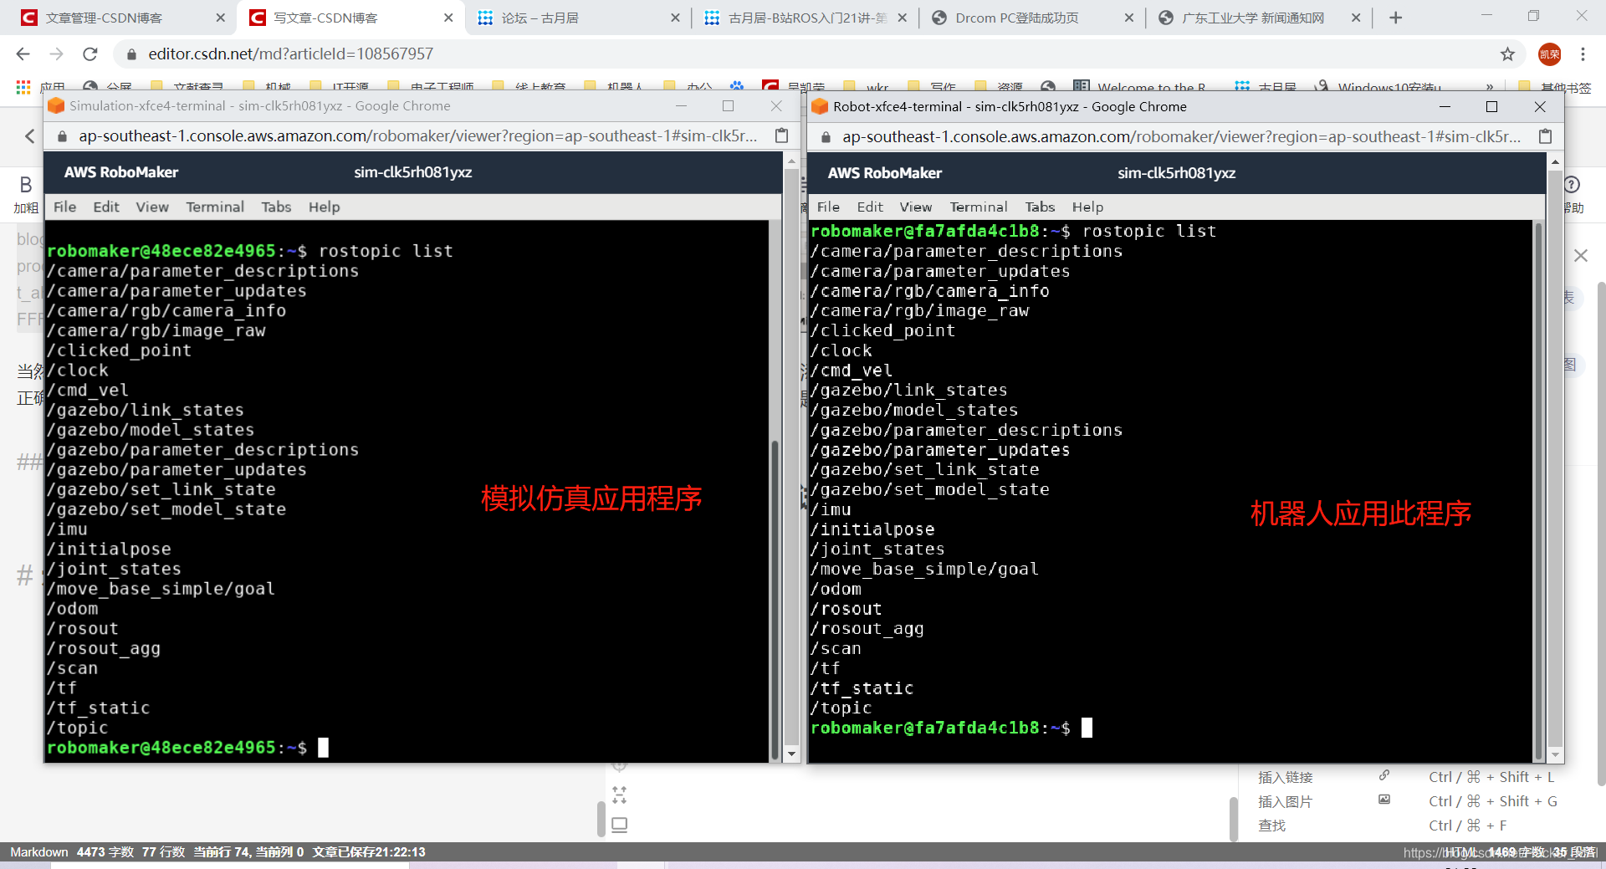Open File menu in Simulation terminal
The width and height of the screenshot is (1606, 869).
tap(64, 207)
